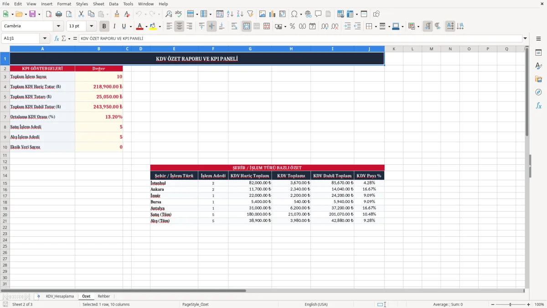
Task: Expand the Name Box dropdown
Action: point(45,39)
